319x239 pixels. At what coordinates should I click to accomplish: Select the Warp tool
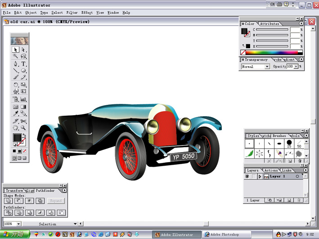[15, 91]
